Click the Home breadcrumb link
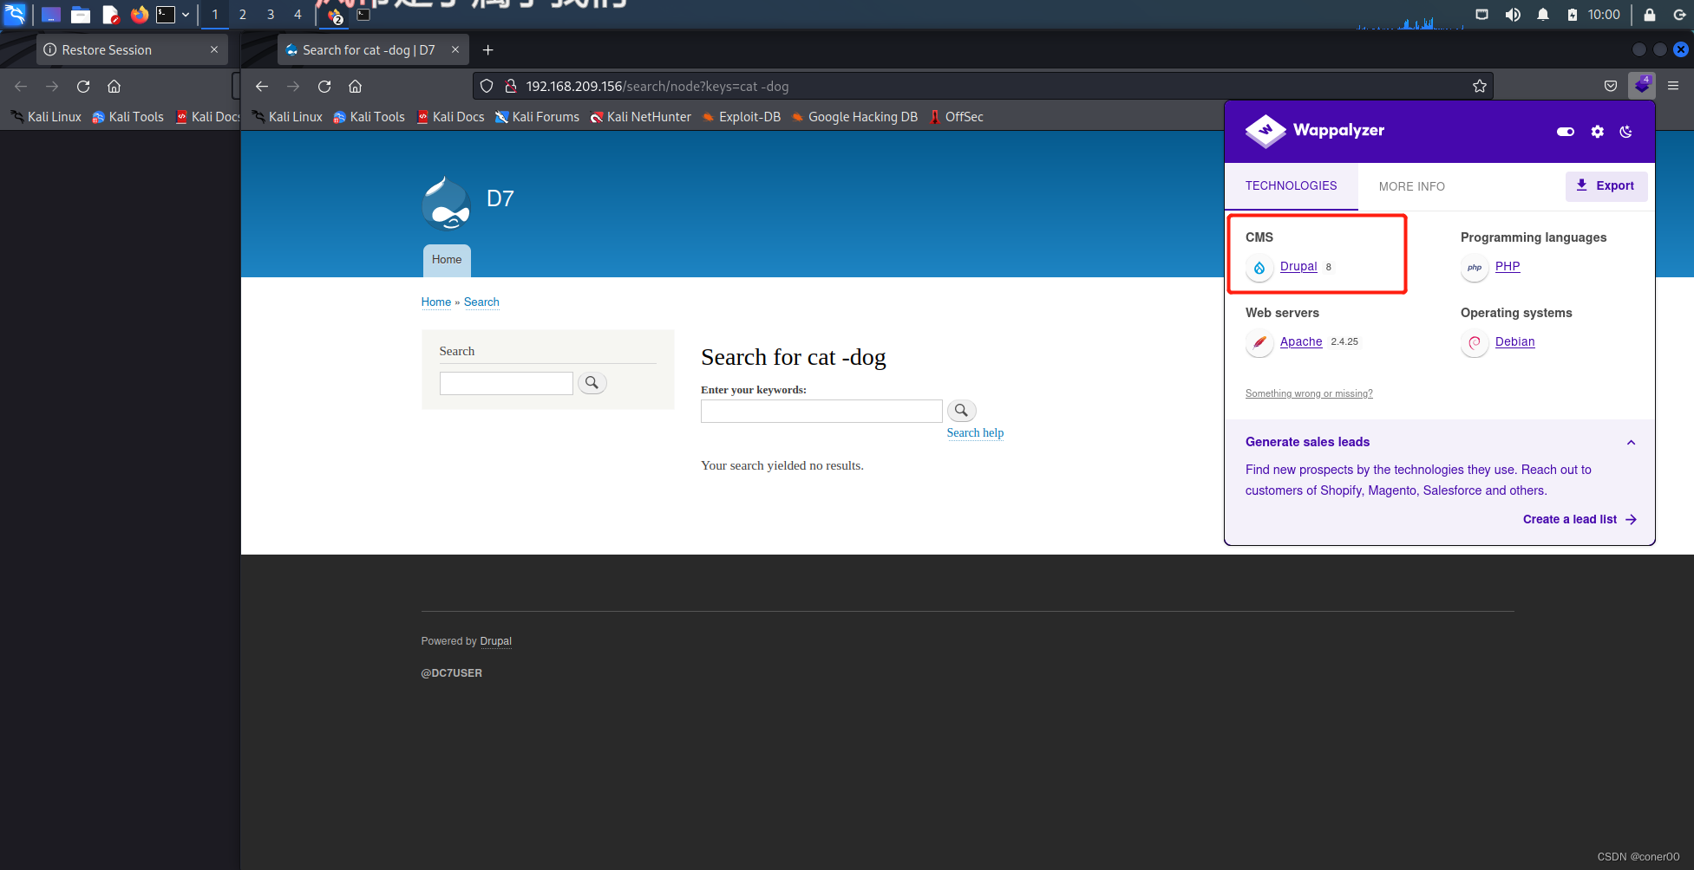The image size is (1694, 870). click(436, 302)
